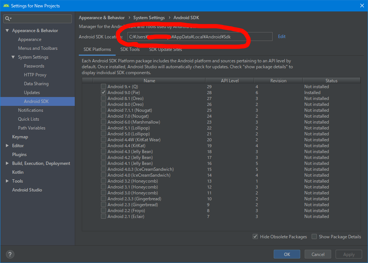The height and width of the screenshot is (263, 368).
Task: Sort table by API Level column header
Action: pyautogui.click(x=230, y=81)
